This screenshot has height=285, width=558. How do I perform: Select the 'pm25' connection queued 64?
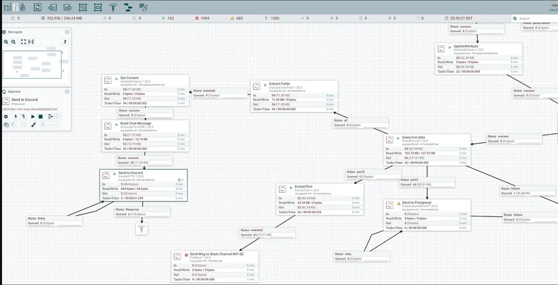tap(427, 182)
